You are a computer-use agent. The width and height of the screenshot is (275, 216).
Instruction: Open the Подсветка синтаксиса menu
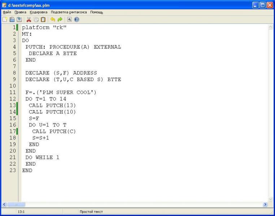(69, 12)
